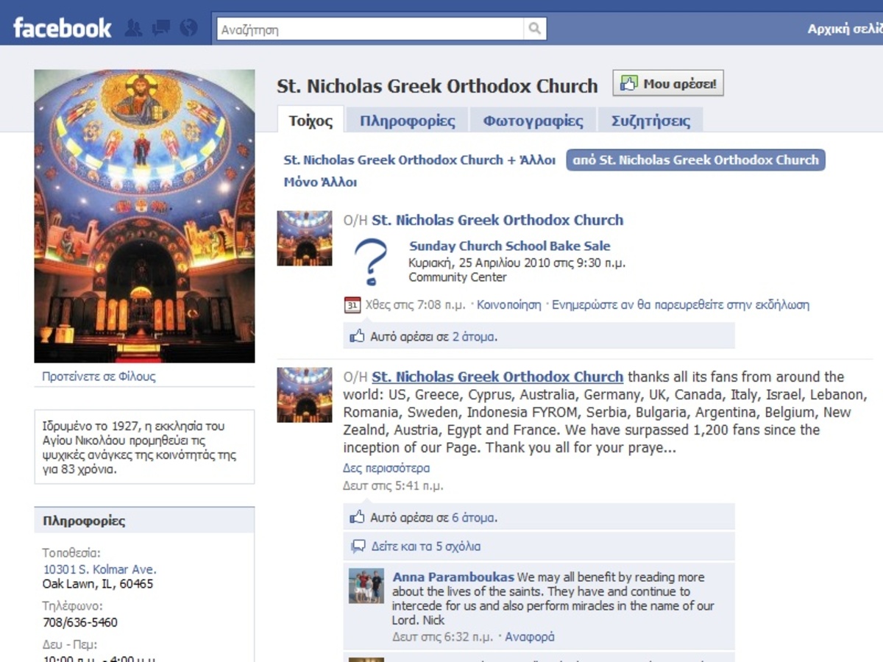Click 'Χθες στις 7:08 π.μ.' timestamp

(x=416, y=305)
